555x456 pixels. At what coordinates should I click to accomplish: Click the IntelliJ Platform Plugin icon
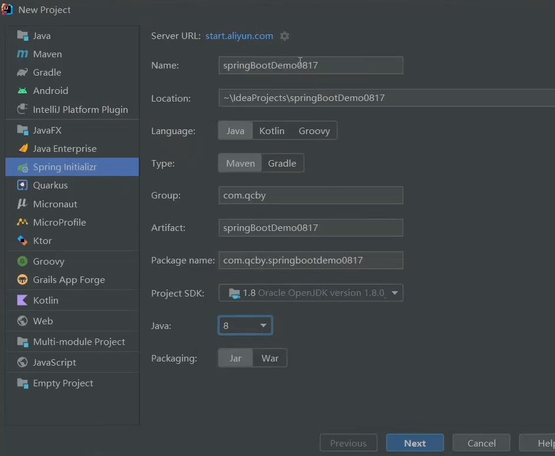point(22,109)
